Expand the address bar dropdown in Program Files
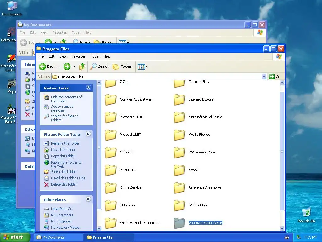The width and height of the screenshot is (322, 242). (264, 77)
